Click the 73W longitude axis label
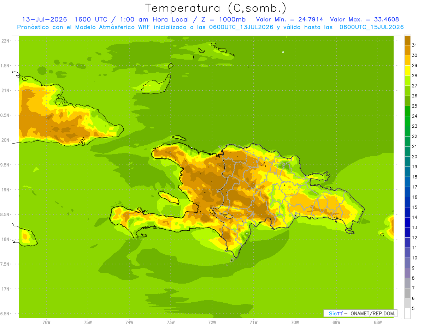The height and width of the screenshot is (327, 424). tap(171, 322)
